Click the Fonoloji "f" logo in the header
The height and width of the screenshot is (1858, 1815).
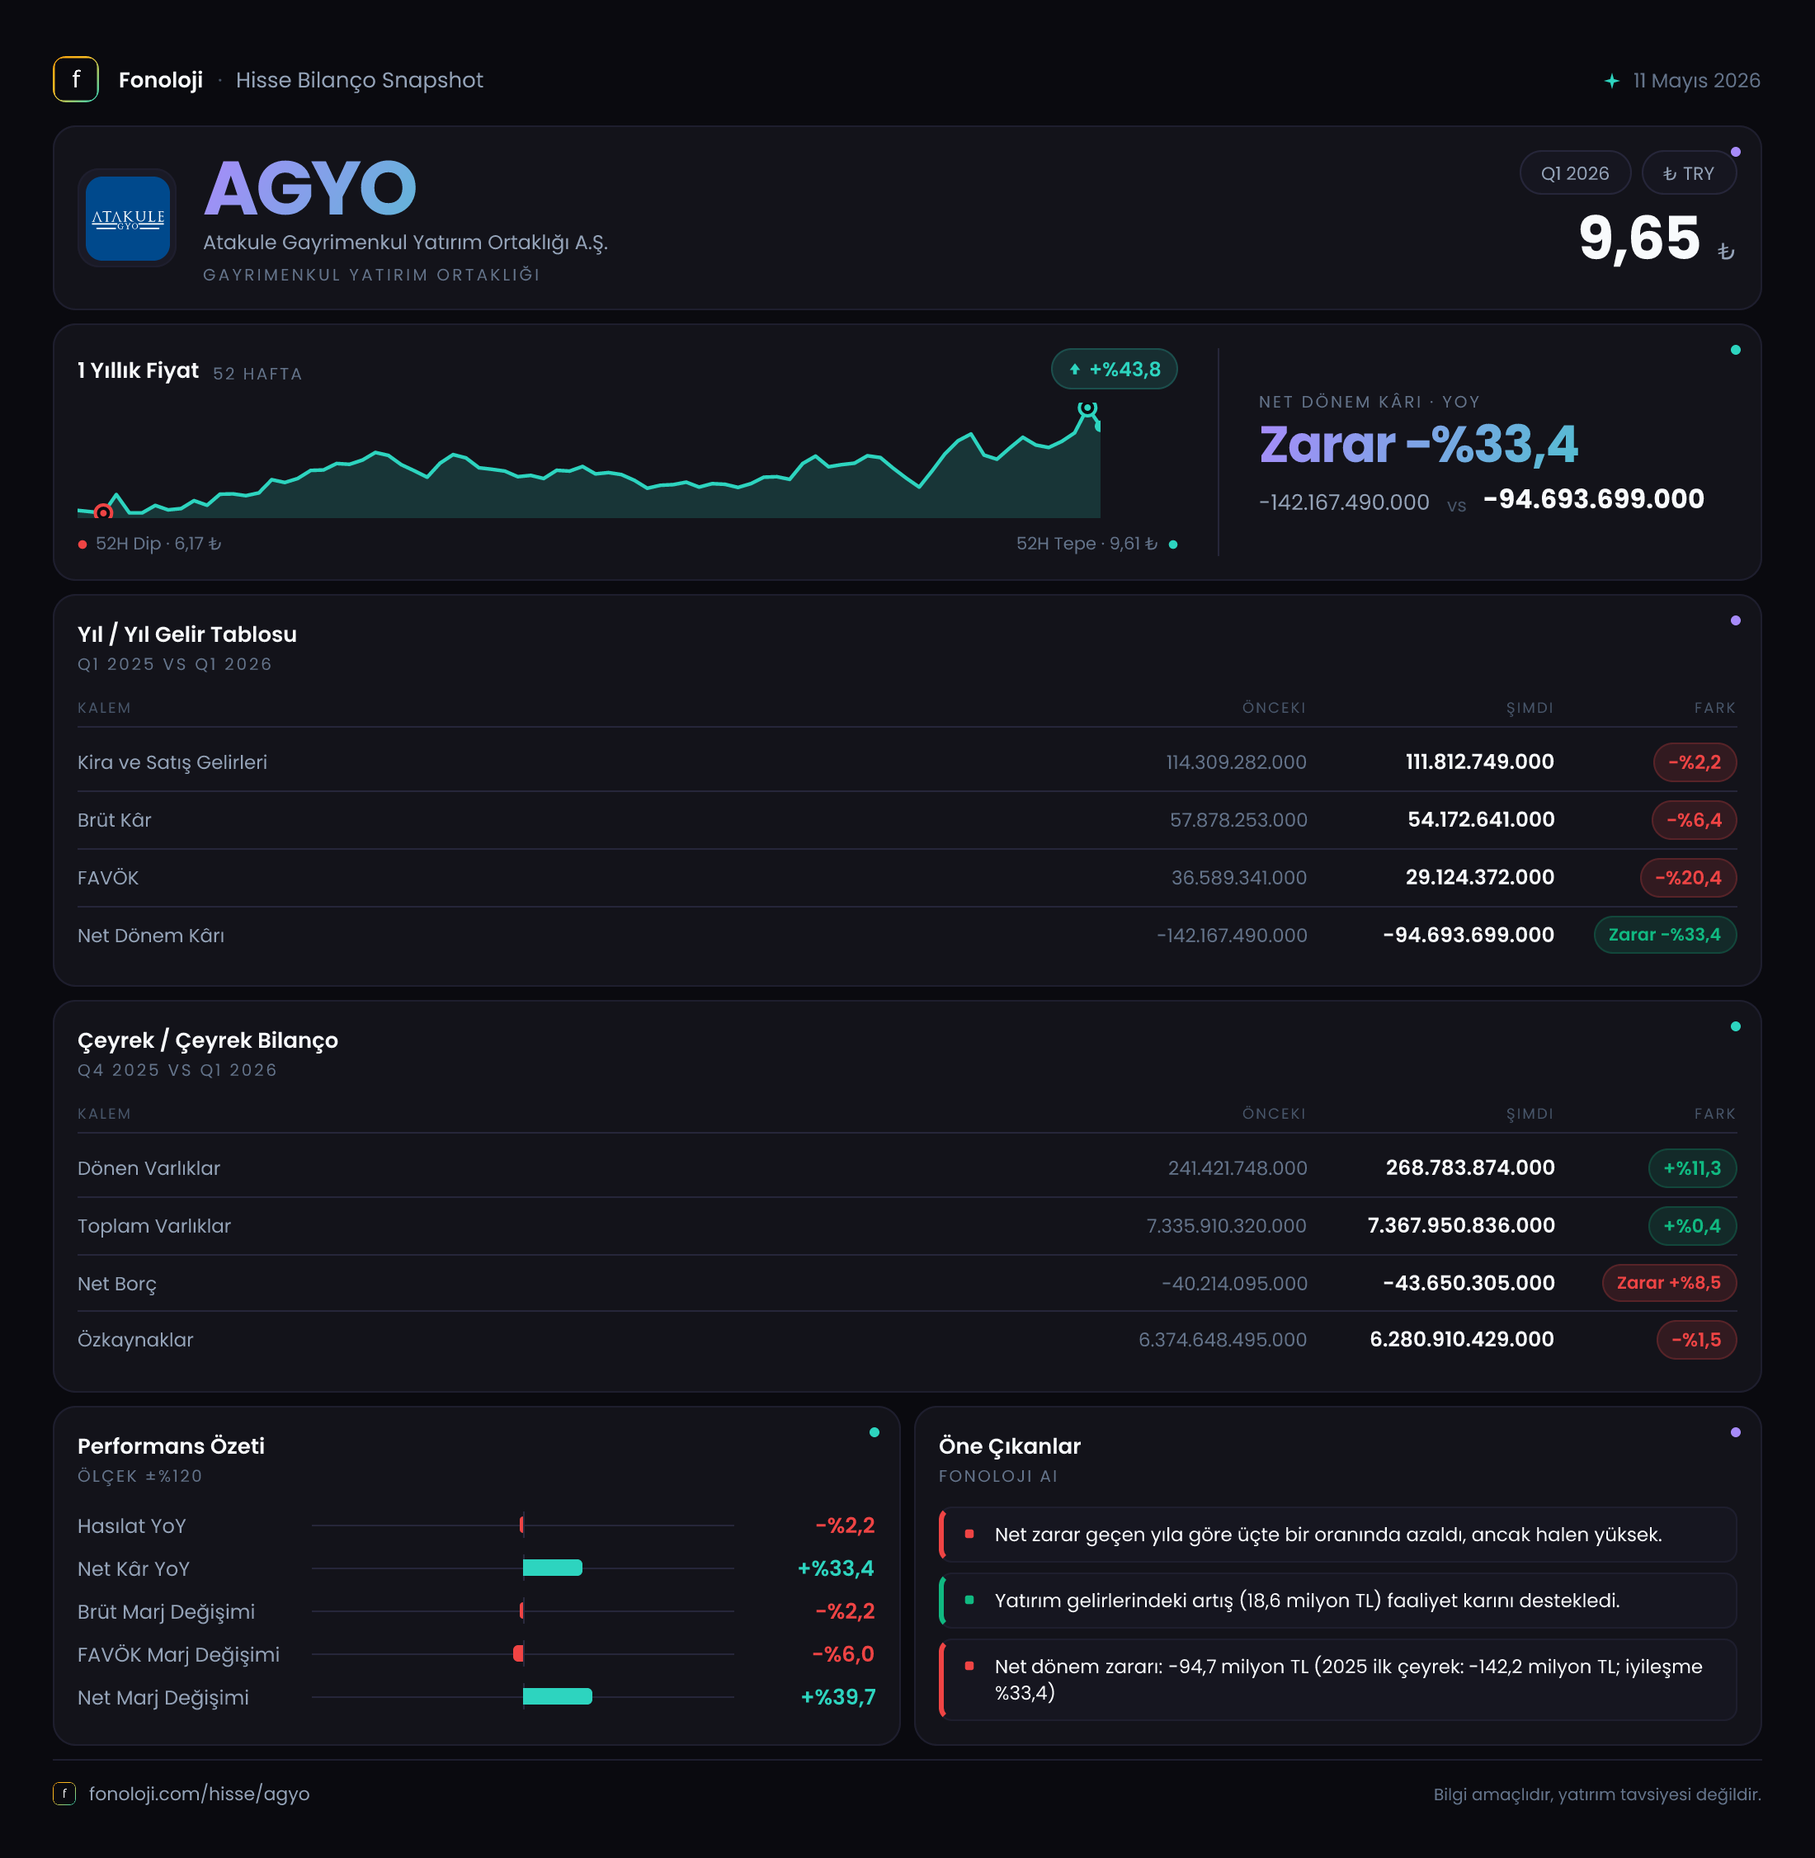(x=75, y=79)
